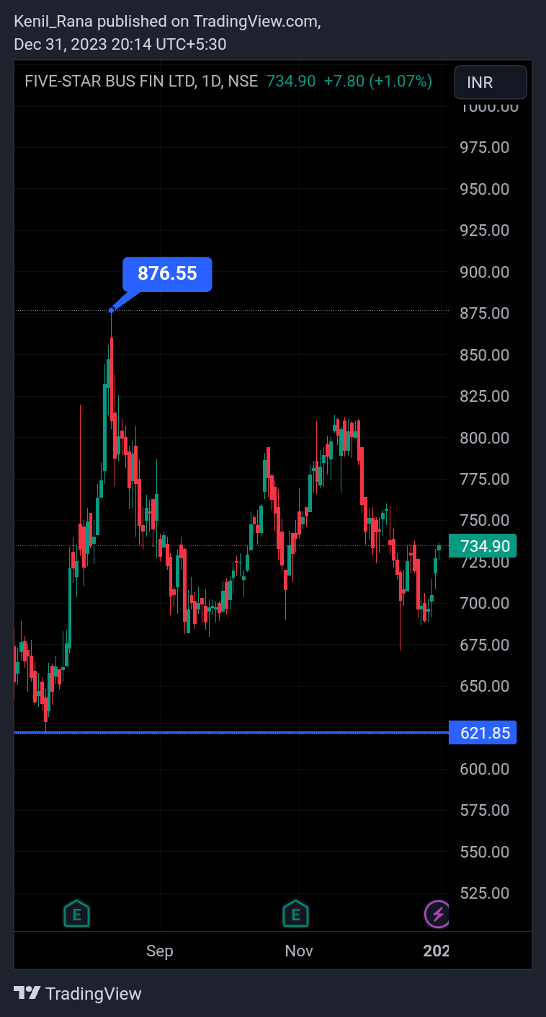Image resolution: width=546 pixels, height=1017 pixels.
Task: Click the 875.00 price axis label
Action: click(485, 313)
